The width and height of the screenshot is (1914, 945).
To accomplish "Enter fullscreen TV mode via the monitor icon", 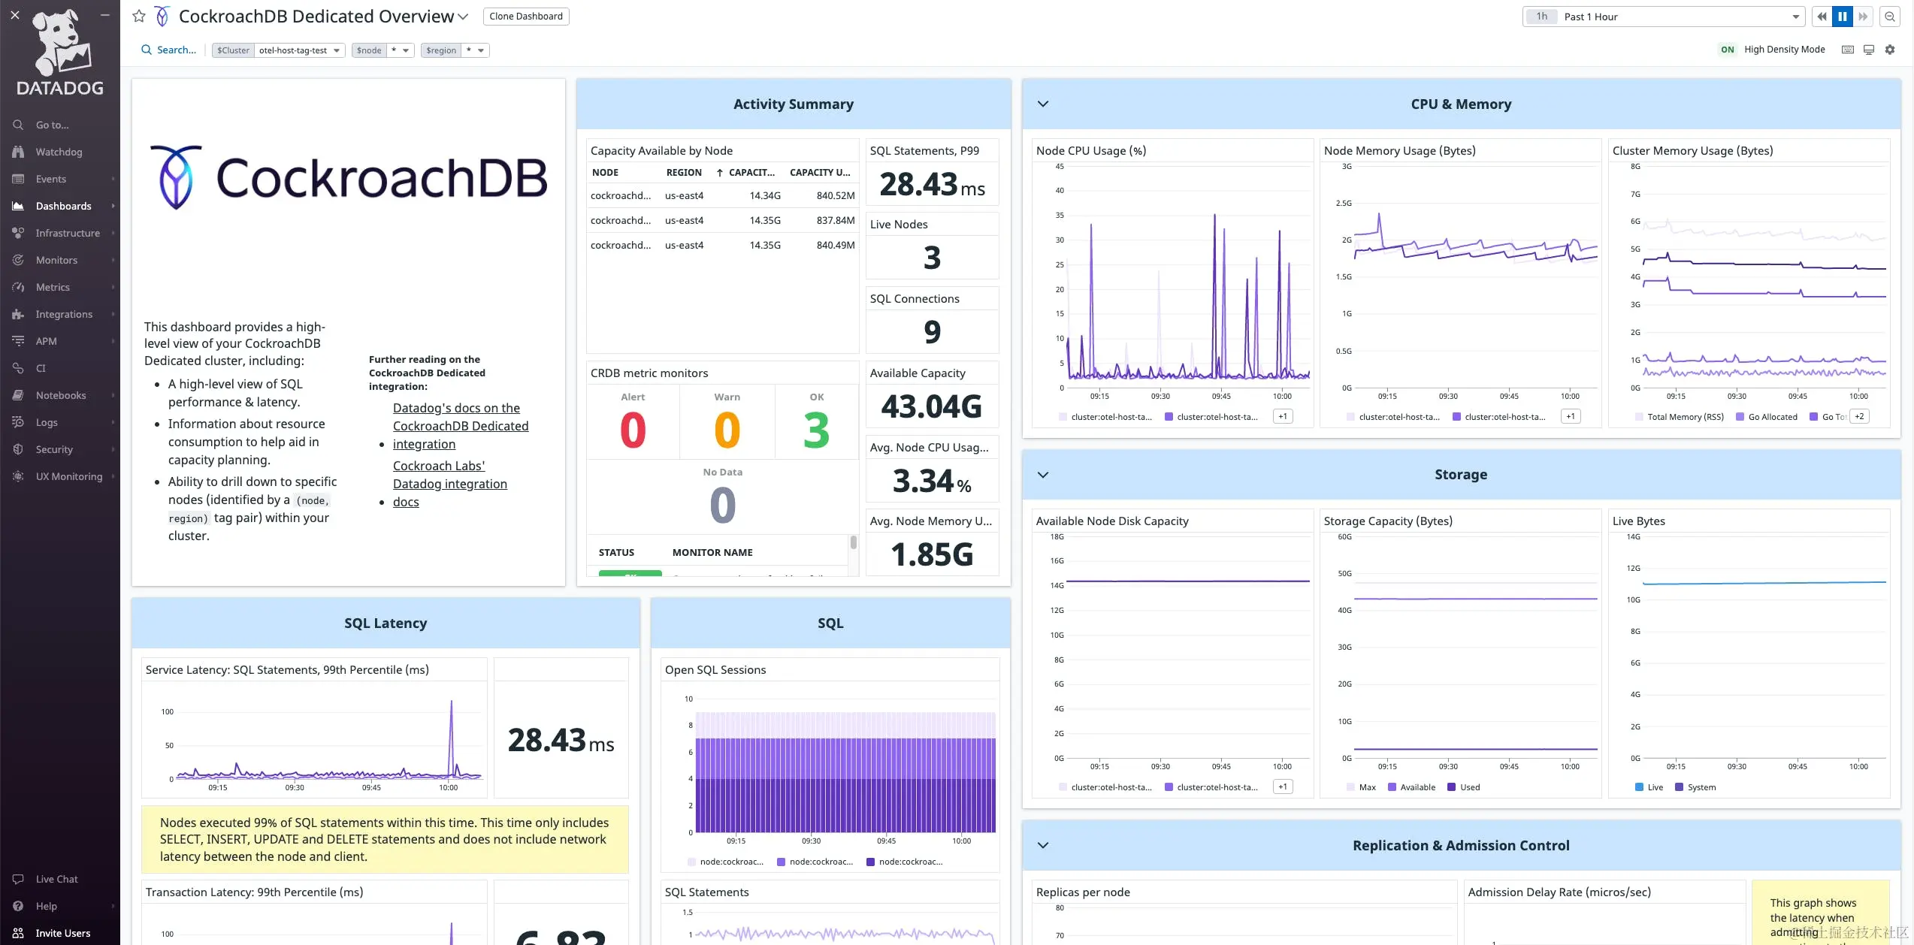I will point(1868,49).
